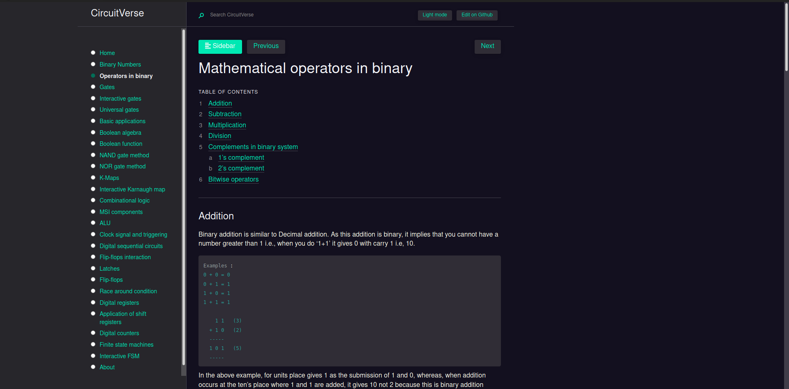Select the Gates sidebar entry
Viewport: 789px width, 389px height.
tap(107, 87)
